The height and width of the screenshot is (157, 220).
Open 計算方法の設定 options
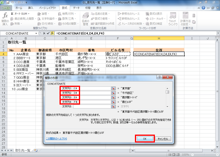tap(185, 19)
